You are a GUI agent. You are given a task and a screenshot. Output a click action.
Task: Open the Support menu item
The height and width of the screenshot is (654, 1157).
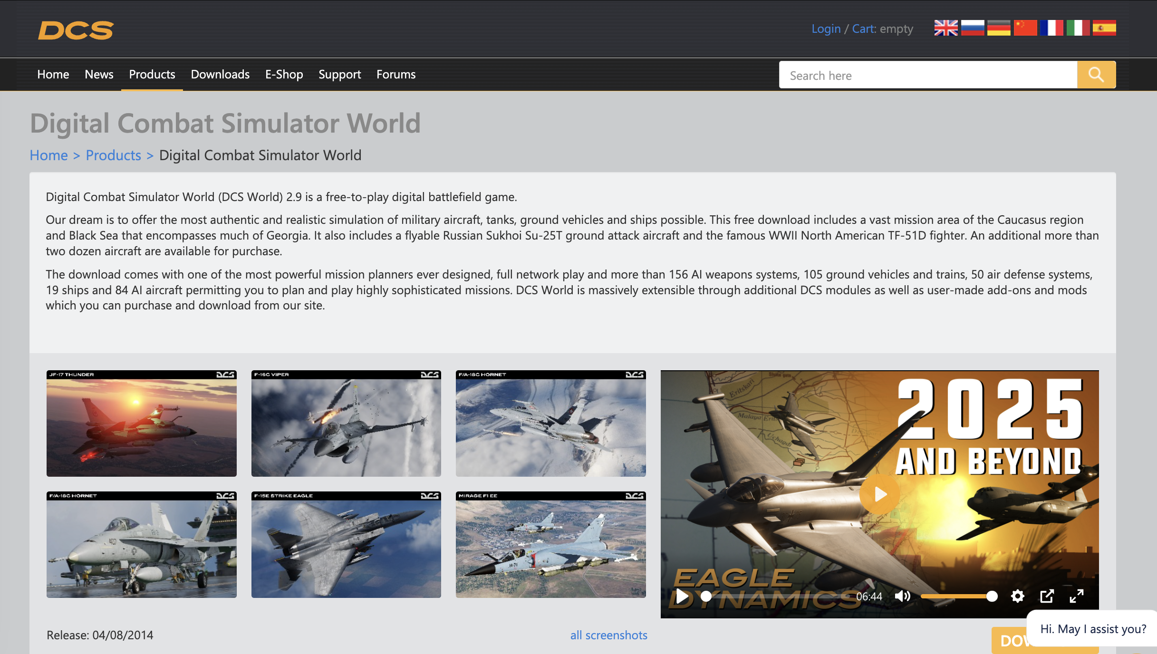coord(340,75)
